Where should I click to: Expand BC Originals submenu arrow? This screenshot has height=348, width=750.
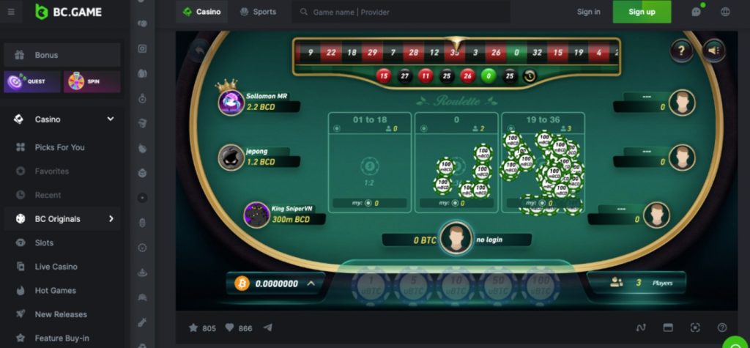coord(111,219)
